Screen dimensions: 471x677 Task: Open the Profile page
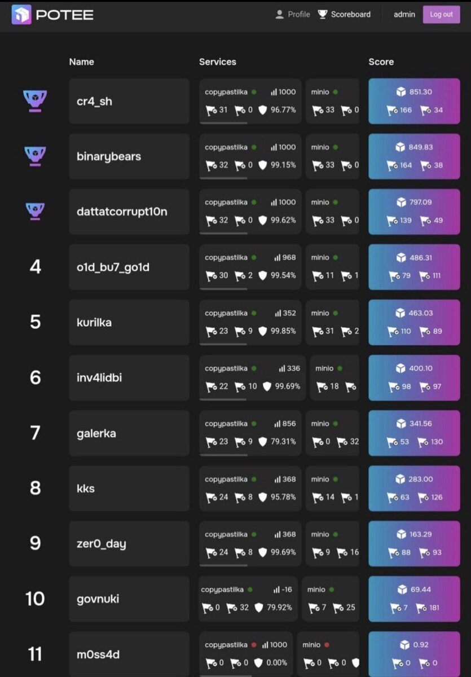tap(292, 14)
